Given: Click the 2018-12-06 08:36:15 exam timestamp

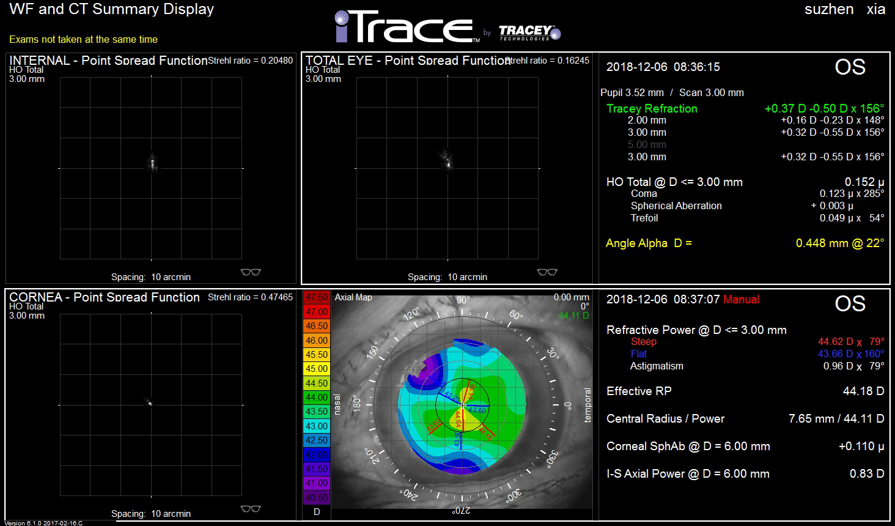Looking at the screenshot, I should pos(663,67).
